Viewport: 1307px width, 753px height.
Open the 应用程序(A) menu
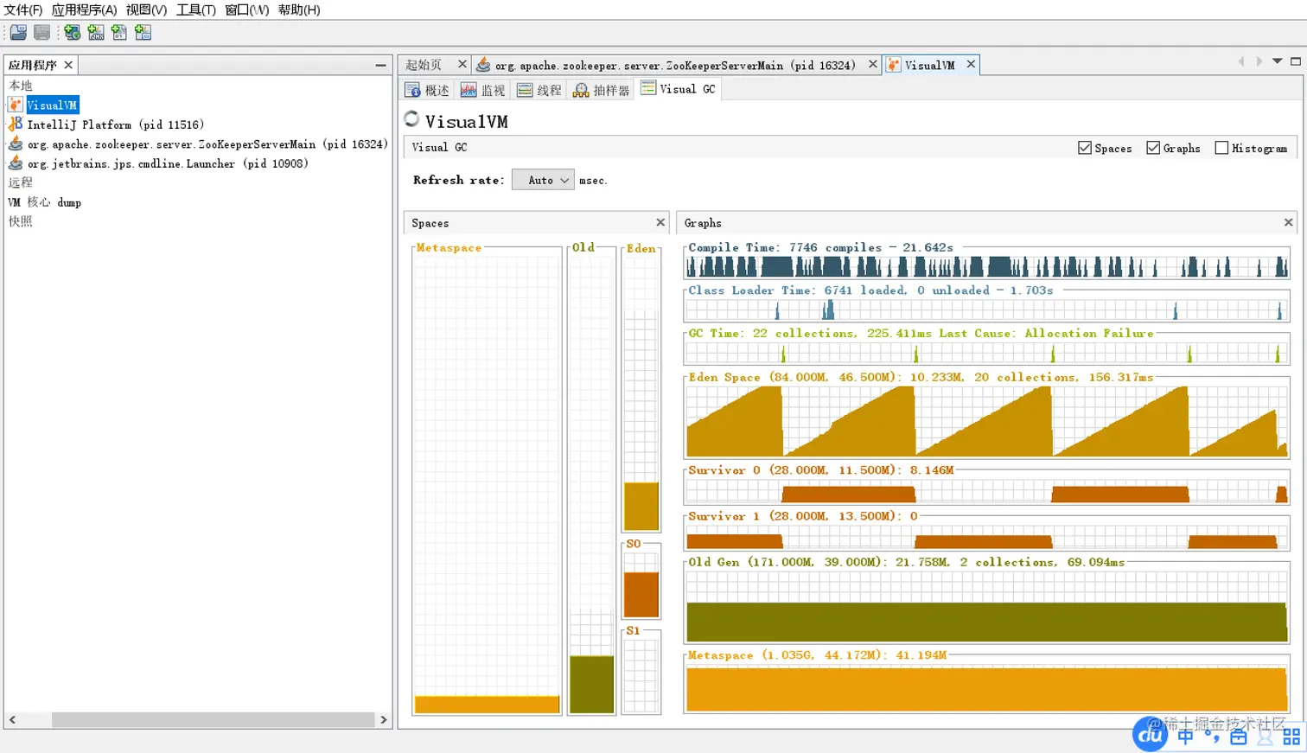84,10
